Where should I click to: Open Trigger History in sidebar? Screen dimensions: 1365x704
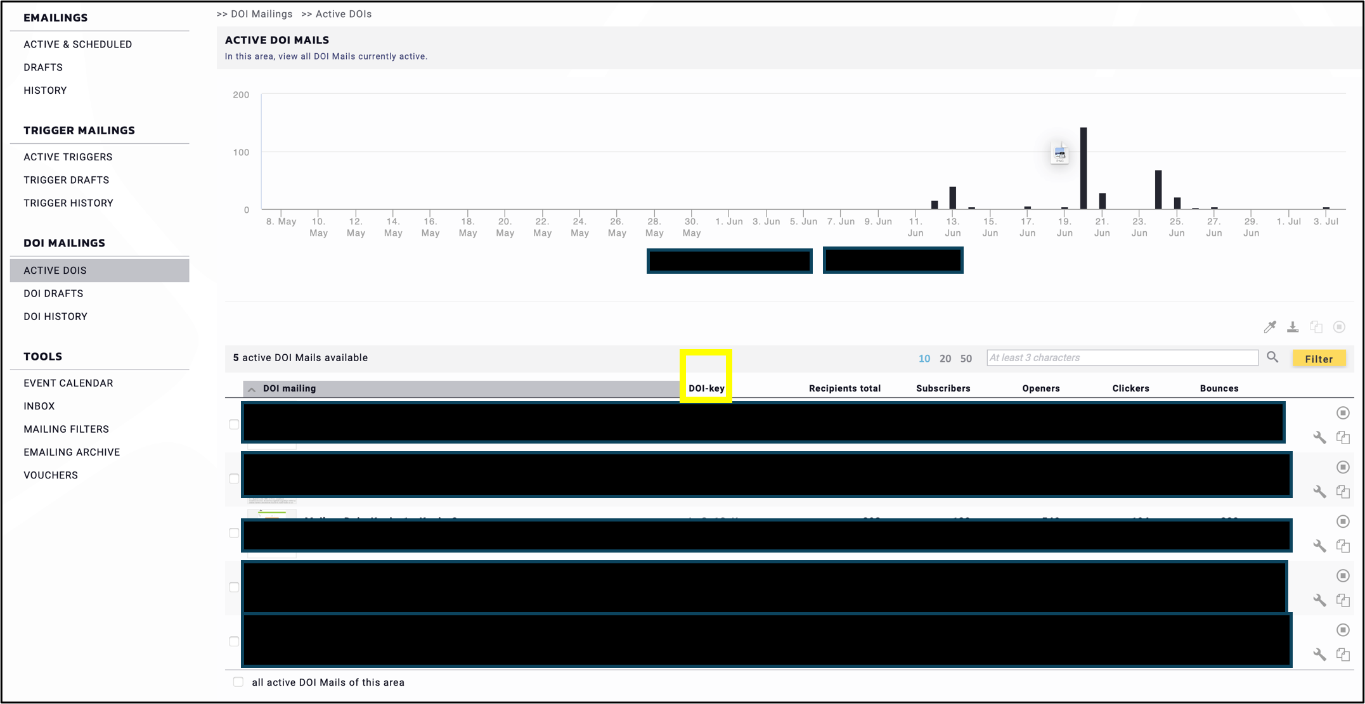tap(68, 203)
